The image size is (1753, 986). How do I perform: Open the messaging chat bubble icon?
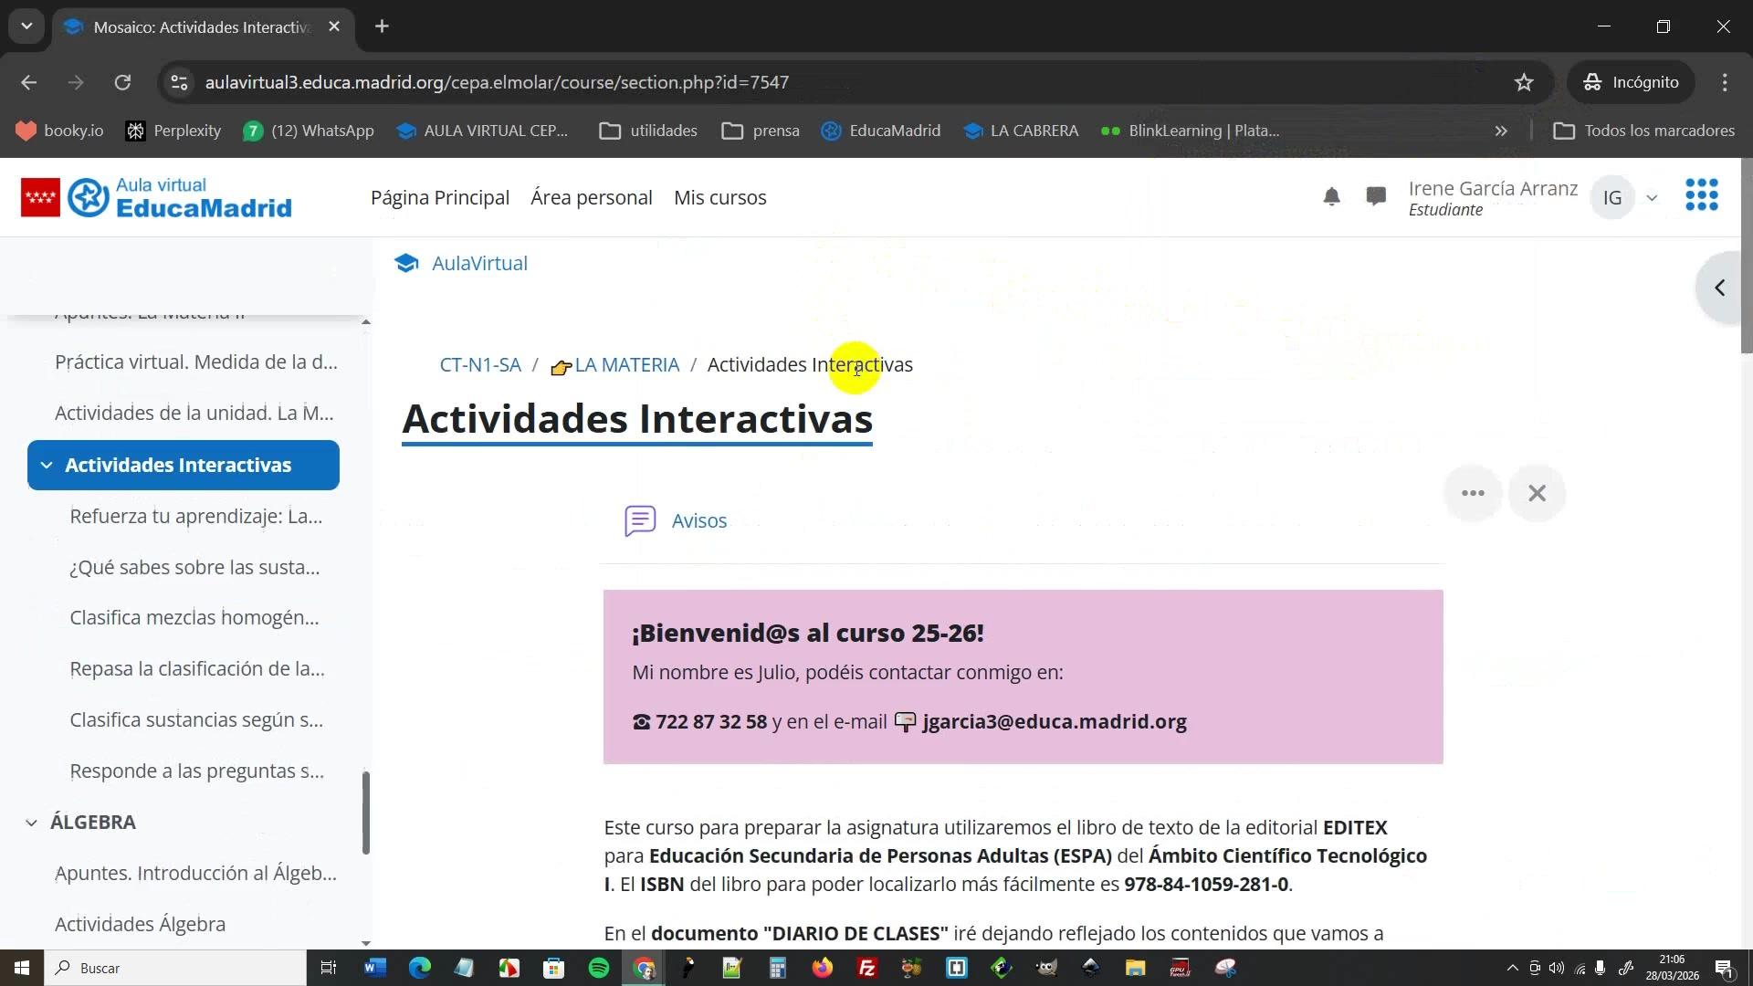[1376, 197]
